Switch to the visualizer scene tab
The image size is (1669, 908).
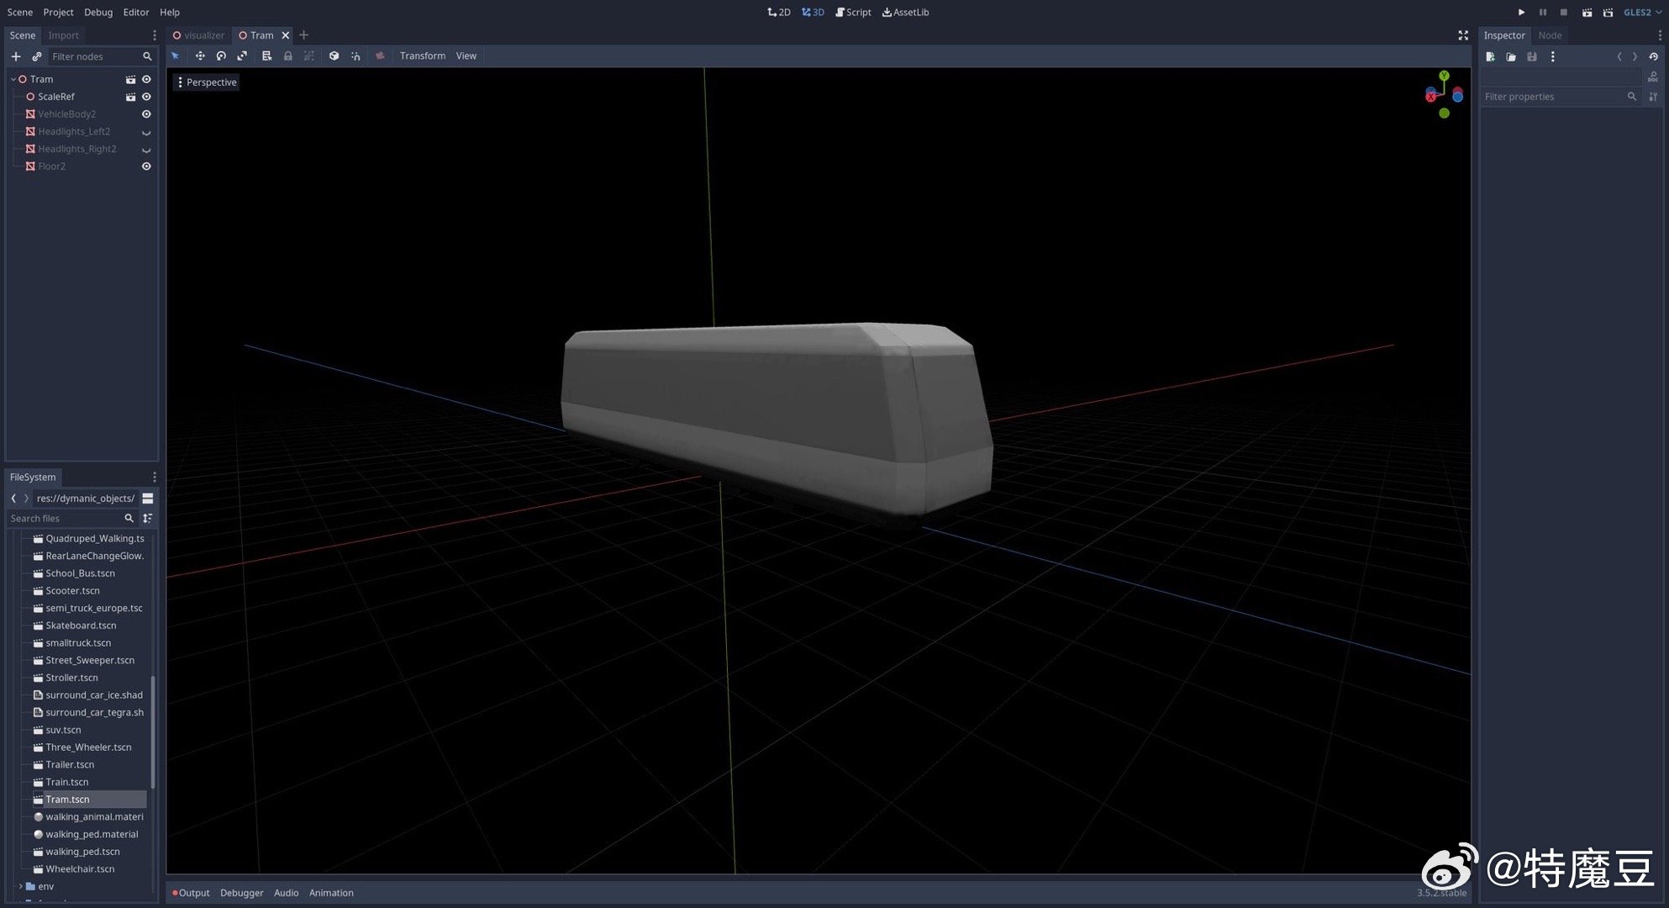pyautogui.click(x=199, y=35)
